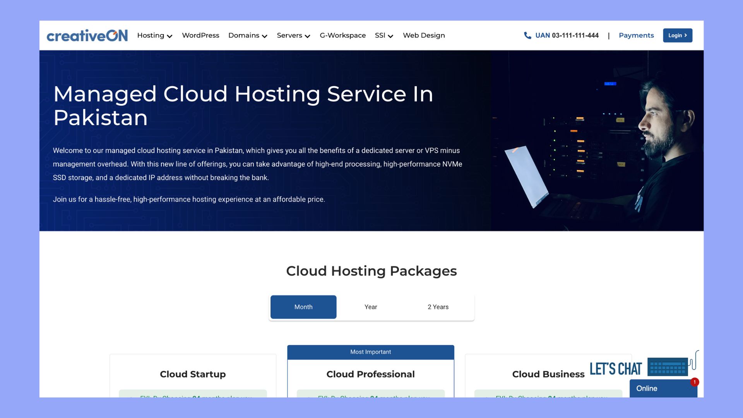
Task: Click the Login button
Action: coord(678,35)
